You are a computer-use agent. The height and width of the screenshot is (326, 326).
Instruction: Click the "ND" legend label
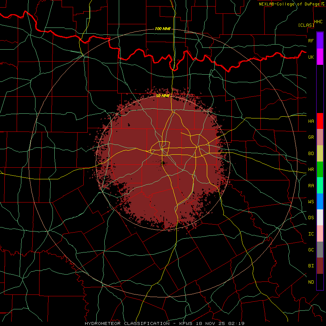click(x=311, y=282)
